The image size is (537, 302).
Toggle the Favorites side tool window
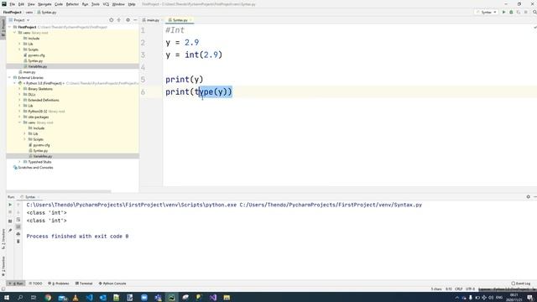3,267
